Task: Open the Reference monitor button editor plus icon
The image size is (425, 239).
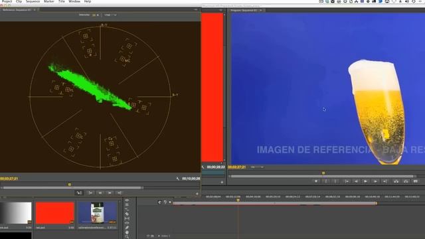Action: coord(197,194)
